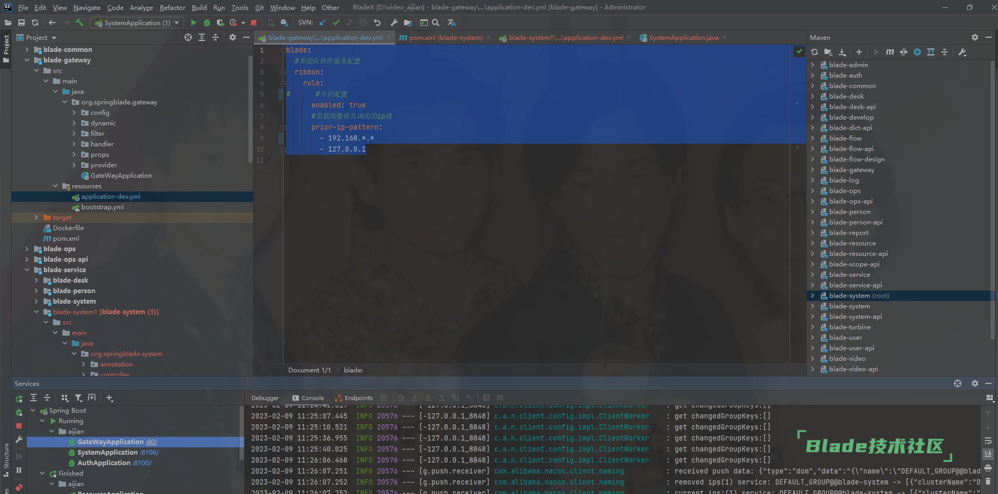Screen dimensions: 998x494
Task: Expand the target folder
Action: (x=36, y=217)
